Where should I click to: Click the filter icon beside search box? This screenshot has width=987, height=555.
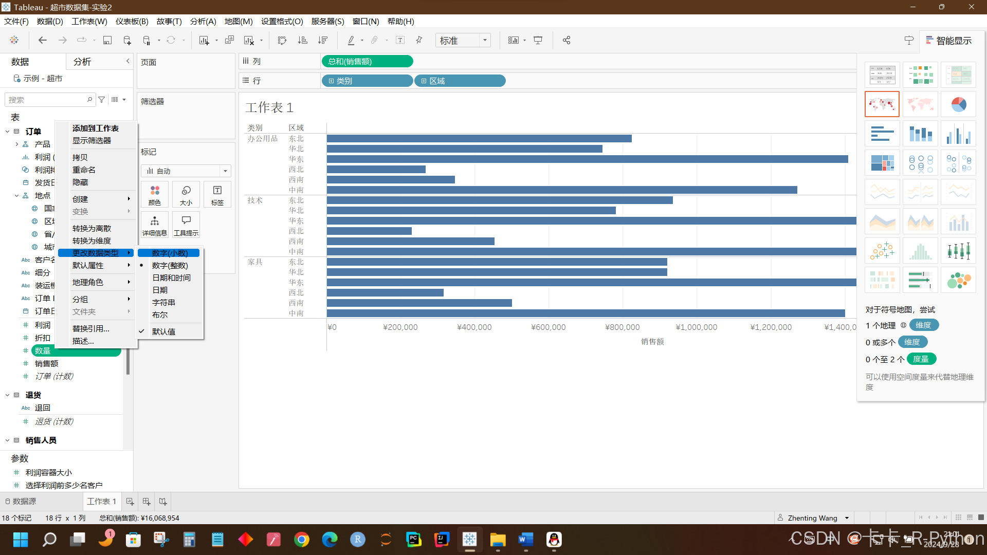(x=102, y=100)
